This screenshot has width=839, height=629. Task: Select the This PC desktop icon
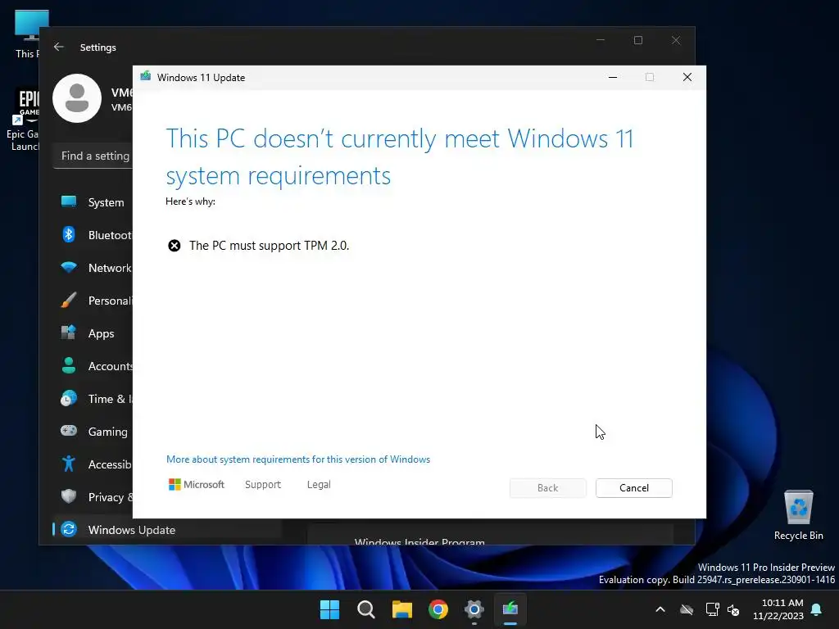tap(27, 34)
